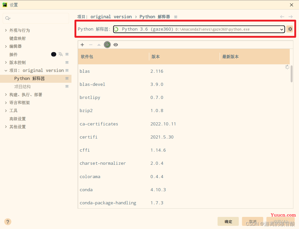The width and height of the screenshot is (299, 229).
Task: Sort by the 版本 column header
Action: click(x=184, y=57)
